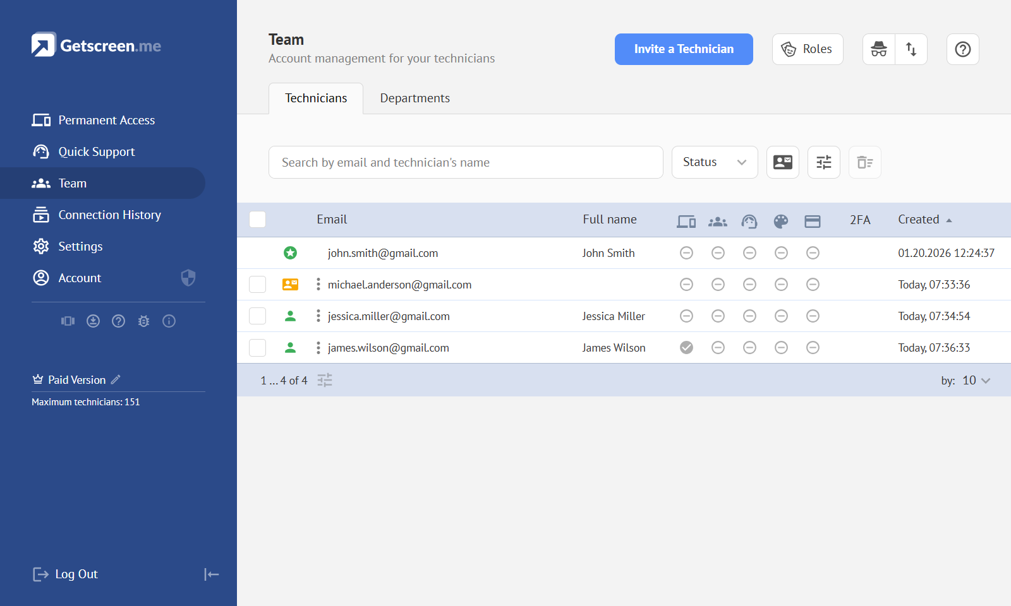The height and width of the screenshot is (606, 1011).
Task: Collapse the sidebar using the arrow icon
Action: pos(212,574)
